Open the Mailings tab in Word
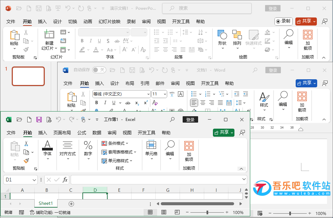The height and width of the screenshot is (218, 333). 160,83
